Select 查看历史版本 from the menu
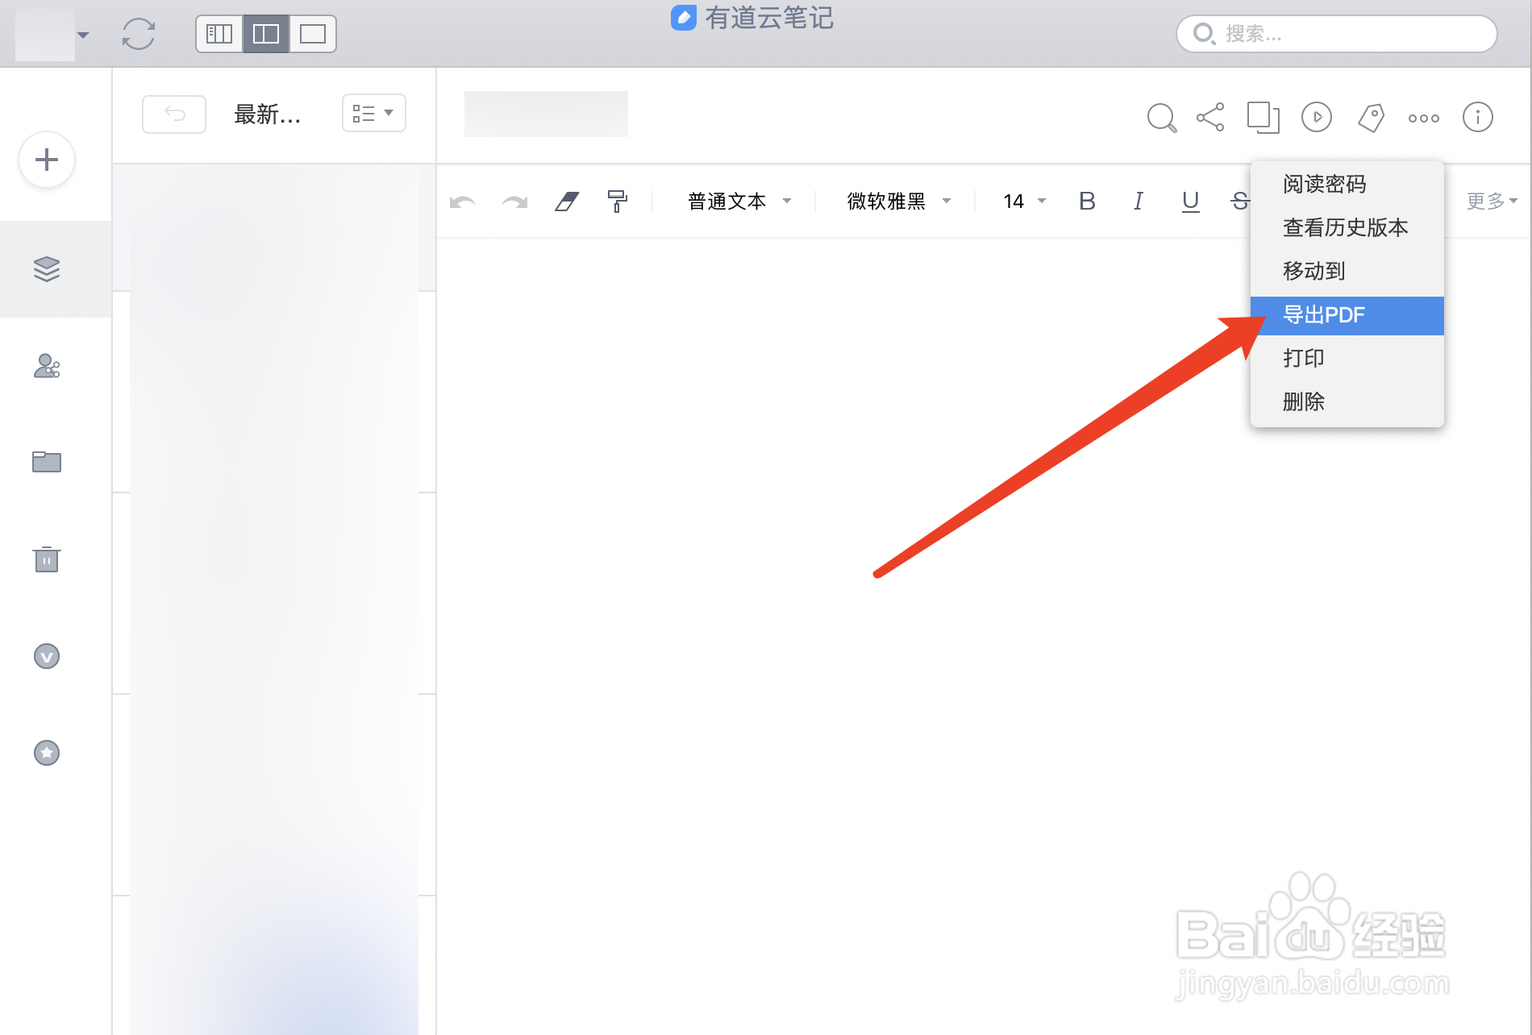Viewport: 1532px width, 1035px height. tap(1347, 228)
